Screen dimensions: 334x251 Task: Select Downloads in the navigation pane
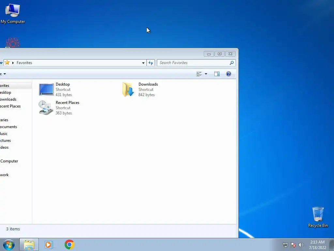[x=8, y=99]
